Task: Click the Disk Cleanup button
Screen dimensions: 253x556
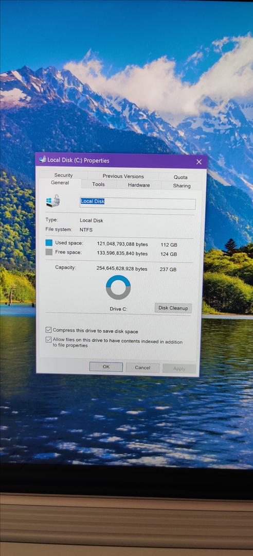Action: pyautogui.click(x=173, y=308)
